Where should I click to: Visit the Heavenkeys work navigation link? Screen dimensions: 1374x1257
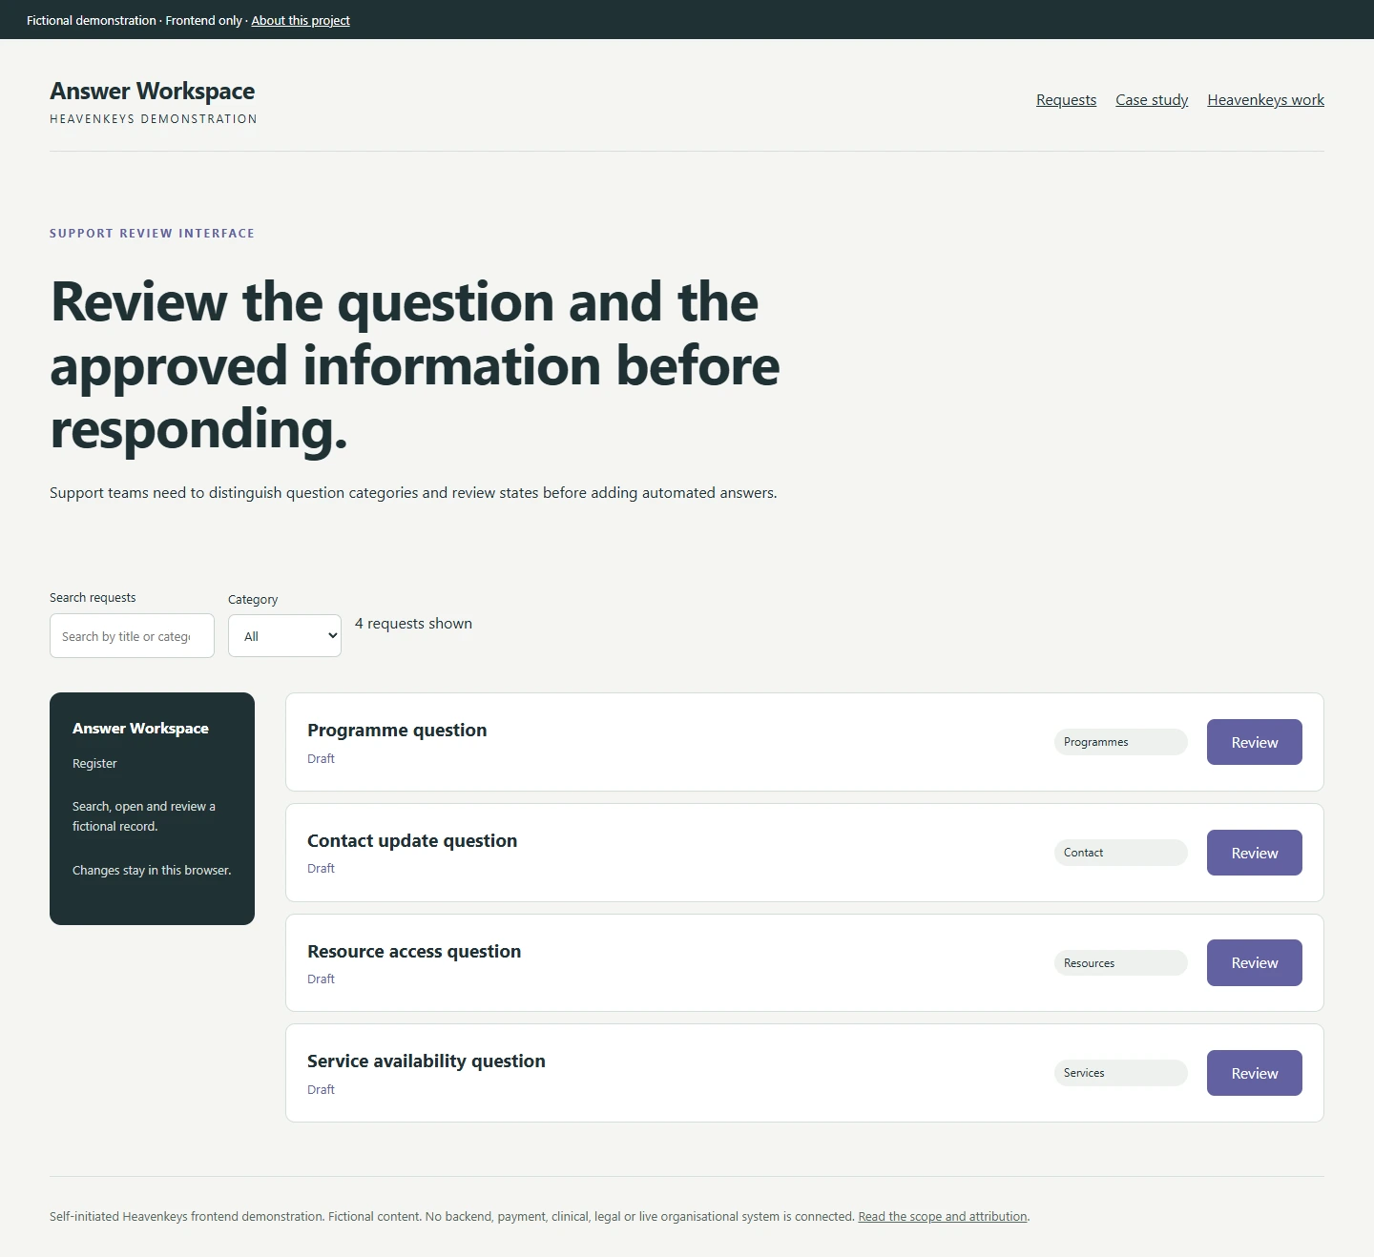point(1265,100)
